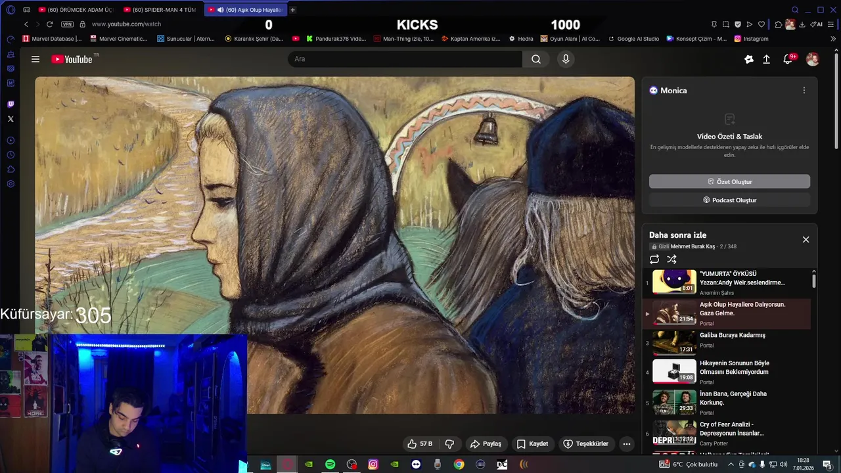
Task: Play YUMURTA ÖYKÜSÜ playlist thumbnail
Action: tap(674, 282)
